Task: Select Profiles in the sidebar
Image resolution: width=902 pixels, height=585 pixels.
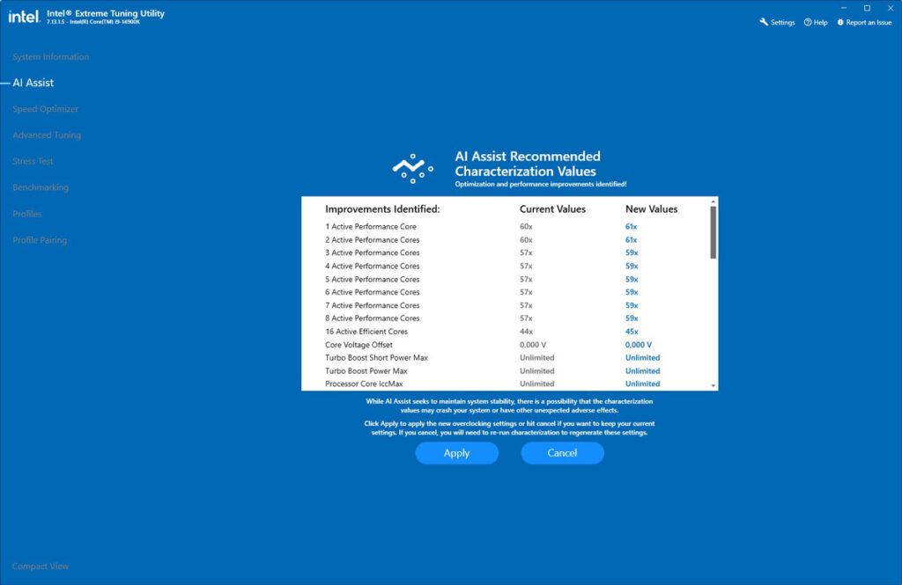Action: pyautogui.click(x=27, y=213)
